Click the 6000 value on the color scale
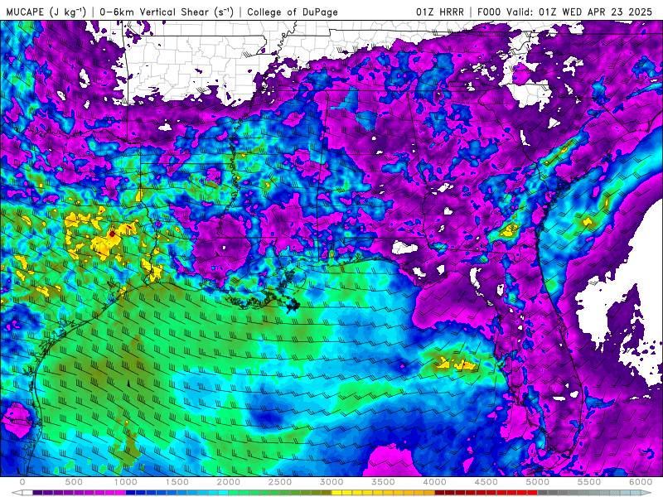Viewport: 663px width, 497px height. click(641, 482)
